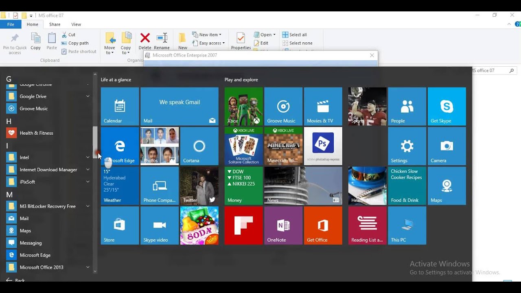Open the Camera tile
Viewport: 521px width, 293px height.
[x=447, y=146]
